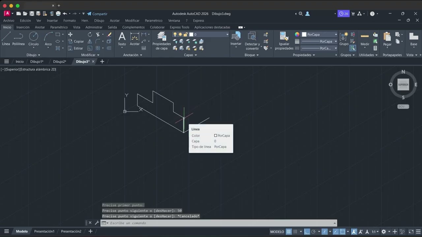Click the Save icon in quick access toolbar

tap(32, 14)
